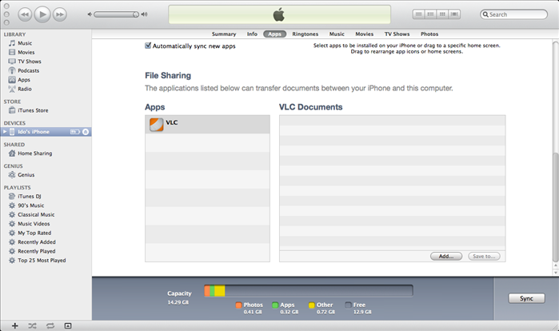Screen dimensions: 559x331
Task: Switch to grid view button
Action: pos(442,14)
